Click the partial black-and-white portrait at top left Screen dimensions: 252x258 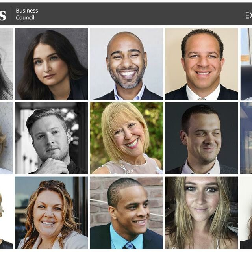pos(6,64)
